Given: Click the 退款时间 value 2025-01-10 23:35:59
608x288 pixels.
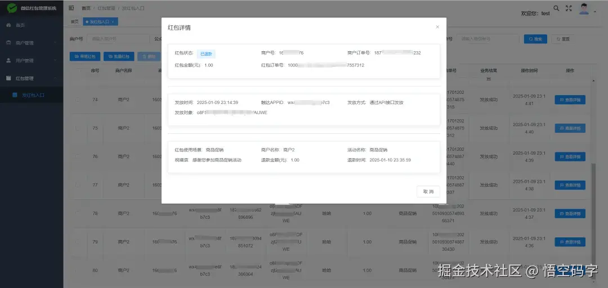Looking at the screenshot, I should pos(390,160).
